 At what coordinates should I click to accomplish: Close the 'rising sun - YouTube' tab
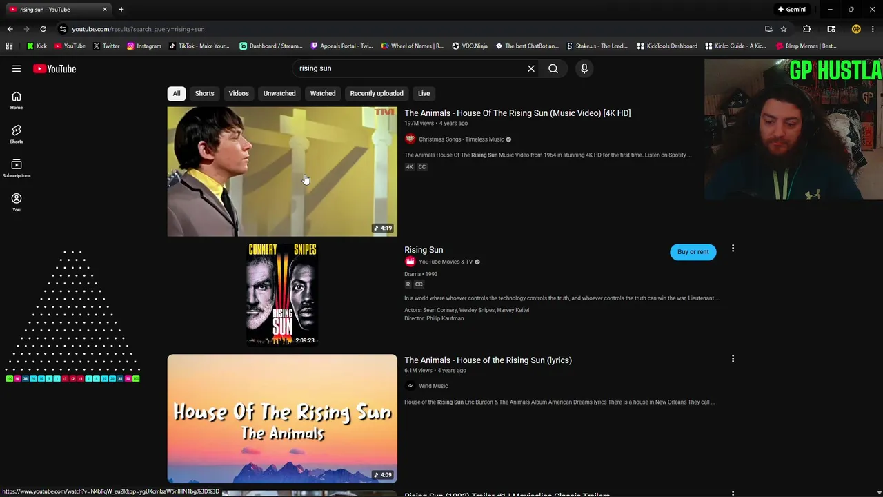pos(105,9)
